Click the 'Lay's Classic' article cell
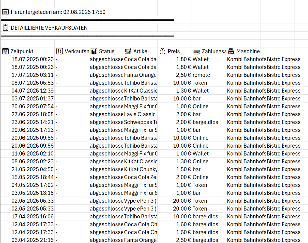The height and width of the screenshot is (243, 308). pos(141,114)
